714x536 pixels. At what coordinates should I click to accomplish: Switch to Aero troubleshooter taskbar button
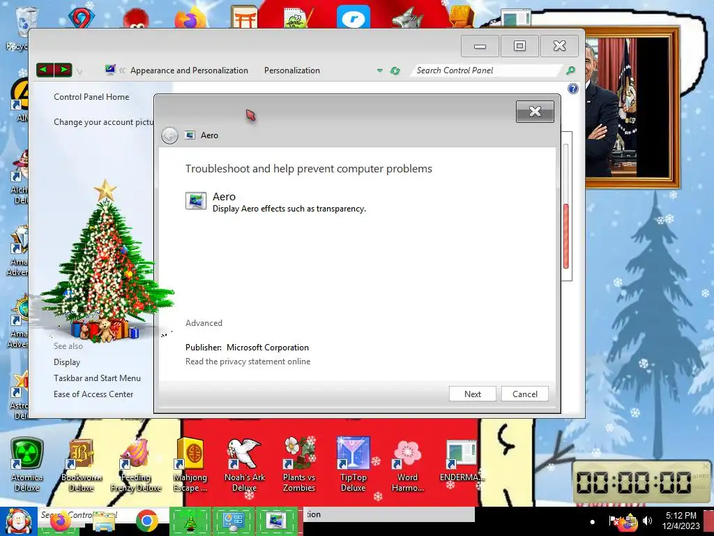tap(276, 521)
